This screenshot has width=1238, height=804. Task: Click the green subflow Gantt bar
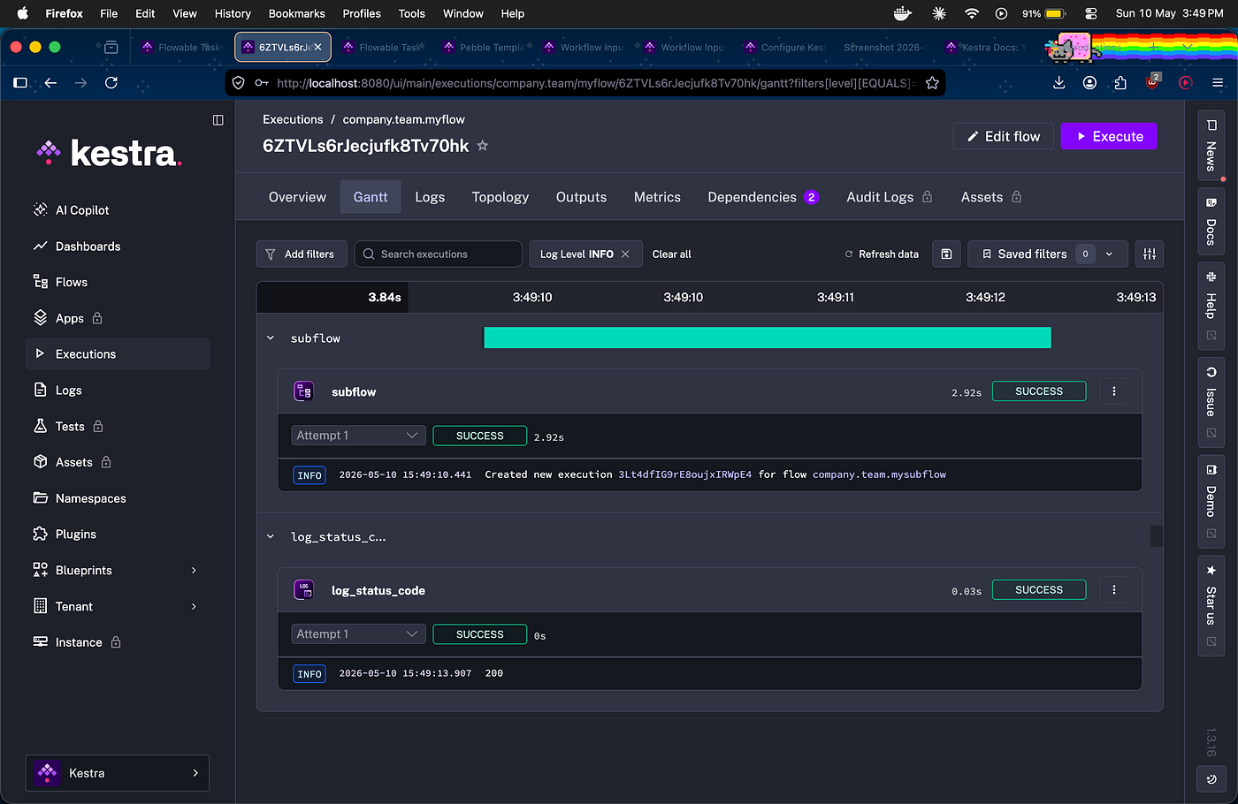click(x=768, y=338)
